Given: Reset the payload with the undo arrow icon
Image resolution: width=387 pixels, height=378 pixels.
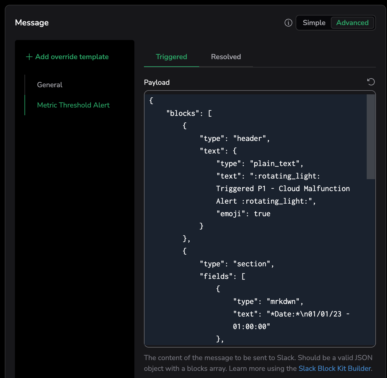Looking at the screenshot, I should coord(371,82).
